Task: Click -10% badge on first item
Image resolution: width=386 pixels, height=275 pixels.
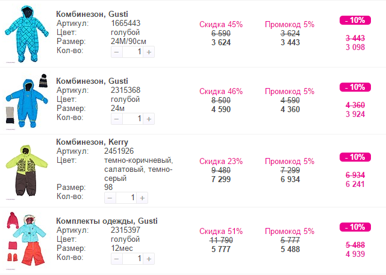Action: pyautogui.click(x=355, y=20)
